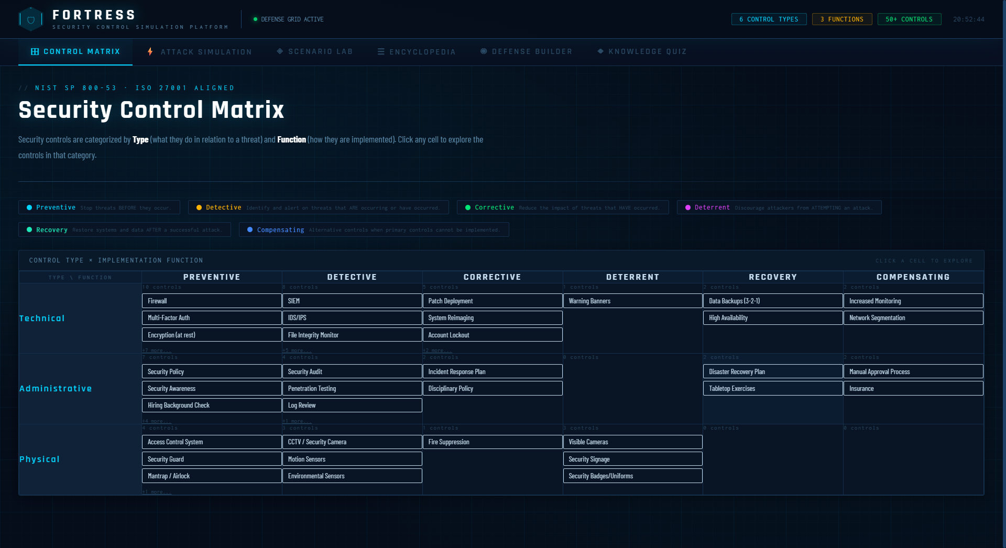Select the Incident Response Plan control
The height and width of the screenshot is (548, 1006).
pos(492,372)
